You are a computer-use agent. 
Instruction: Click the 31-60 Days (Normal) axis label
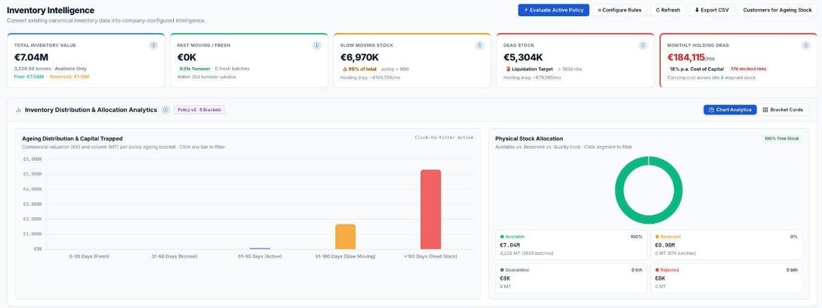coord(175,256)
